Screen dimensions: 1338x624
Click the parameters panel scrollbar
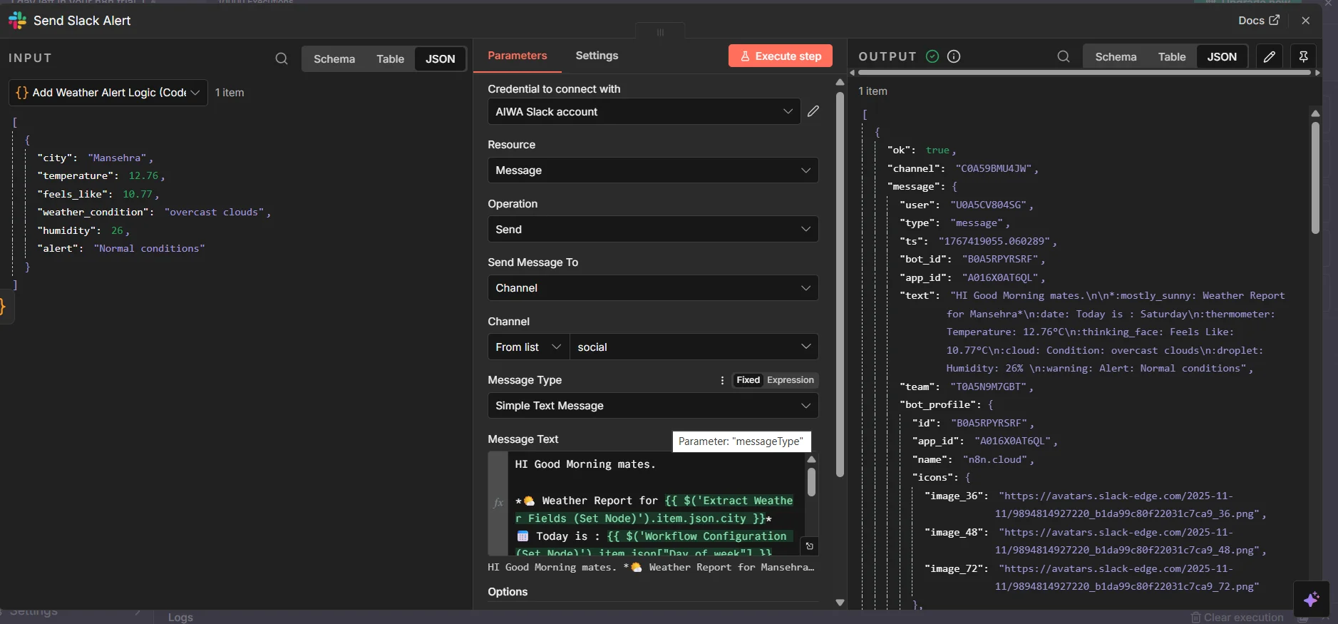840,284
